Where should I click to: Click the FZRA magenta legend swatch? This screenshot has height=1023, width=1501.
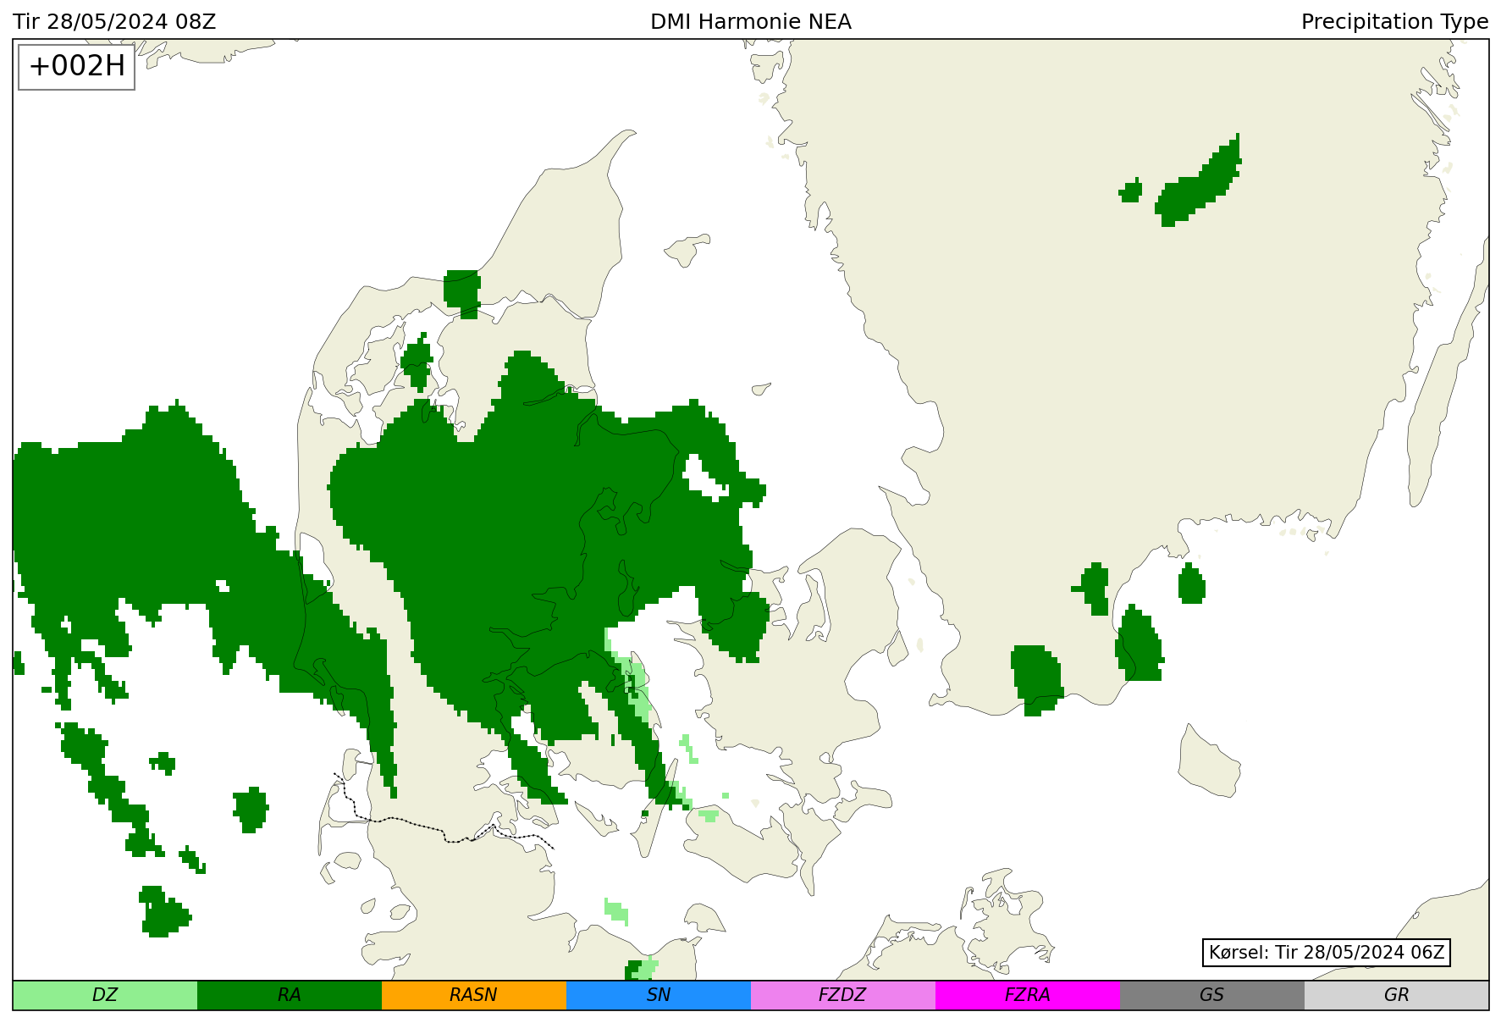pos(1028,995)
